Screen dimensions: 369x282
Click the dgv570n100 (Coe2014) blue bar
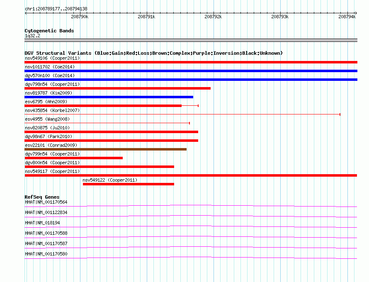(191, 80)
